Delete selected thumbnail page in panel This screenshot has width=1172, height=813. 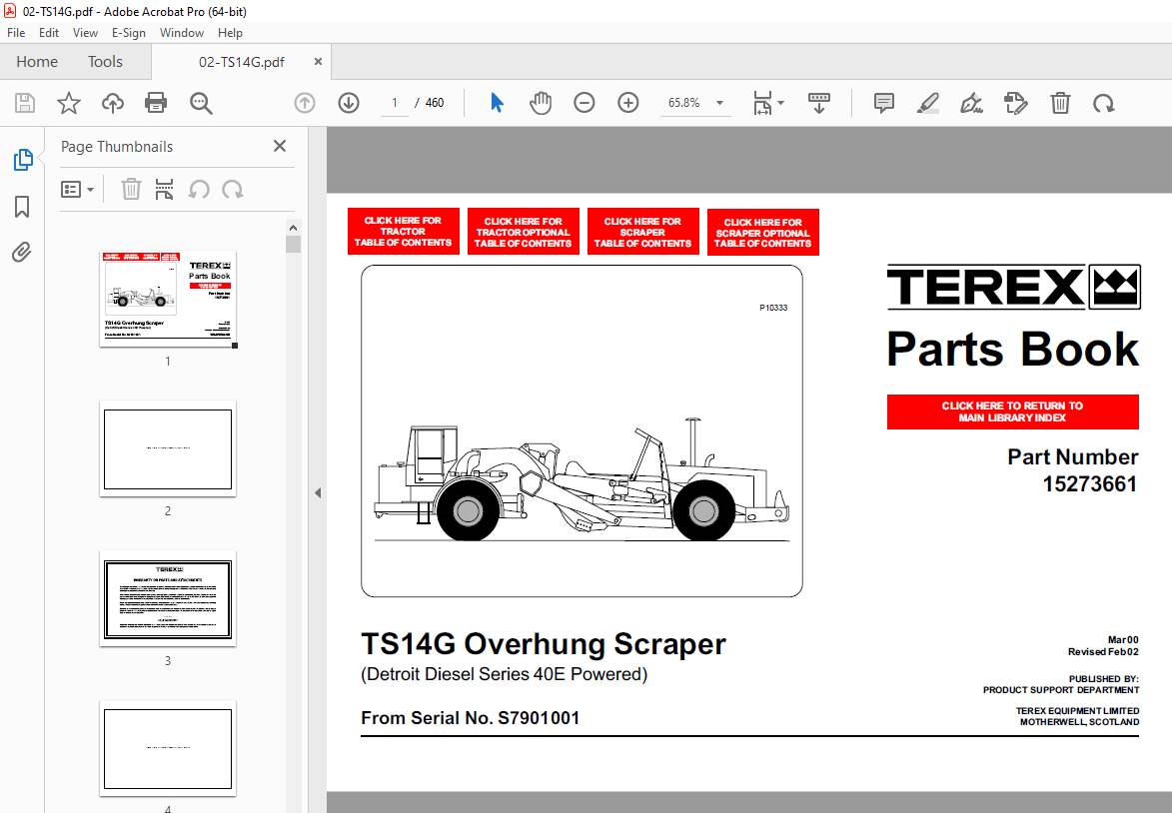(x=131, y=190)
